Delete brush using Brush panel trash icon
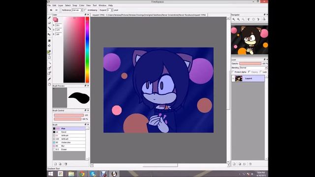 pos(65,164)
